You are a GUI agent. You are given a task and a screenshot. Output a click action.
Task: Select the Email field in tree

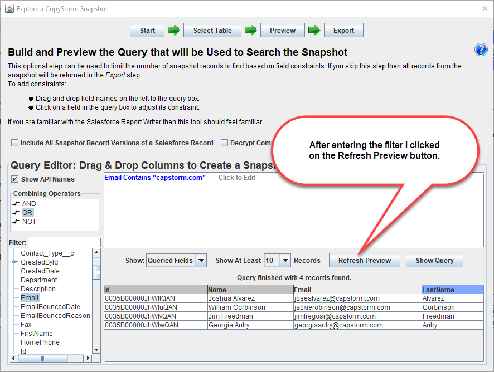pos(30,297)
